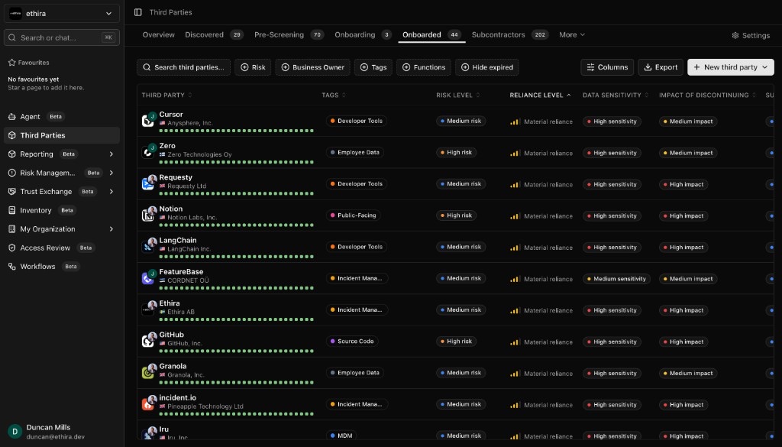The height and width of the screenshot is (447, 782).
Task: Toggle the Hide expired filter
Action: [x=486, y=67]
